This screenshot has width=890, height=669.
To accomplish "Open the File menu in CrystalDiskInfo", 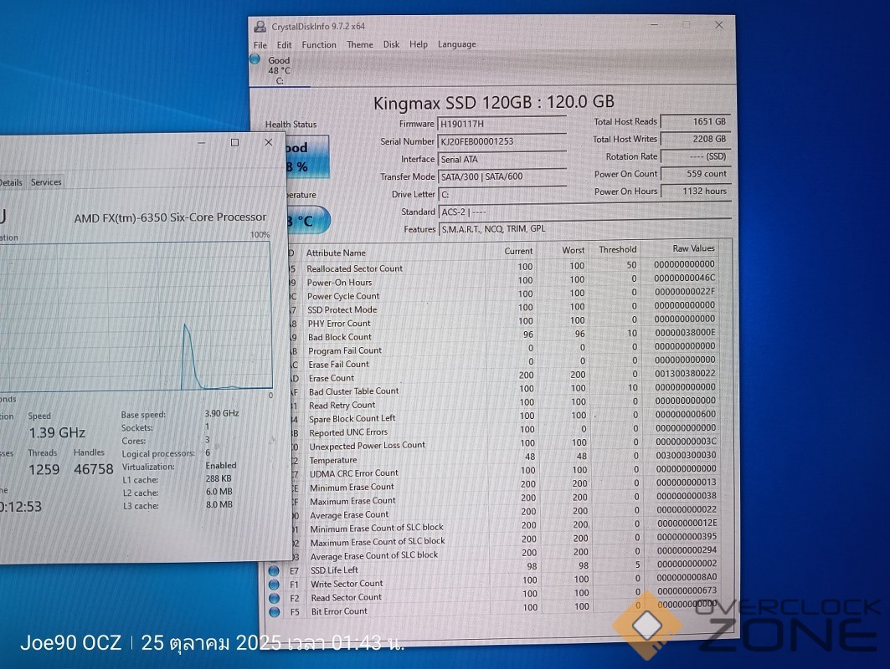I will pos(260,45).
